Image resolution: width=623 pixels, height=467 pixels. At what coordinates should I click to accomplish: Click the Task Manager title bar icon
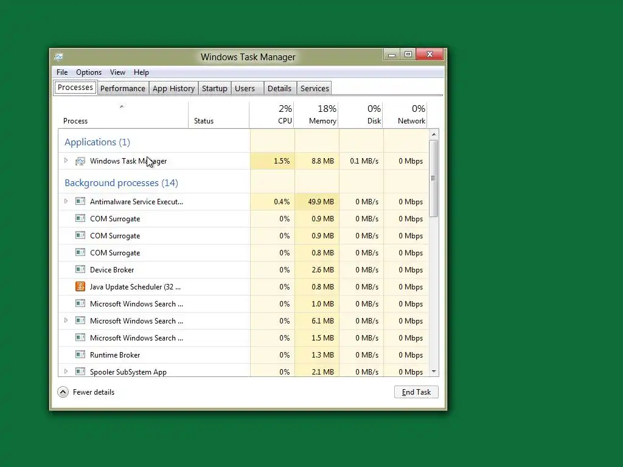point(58,57)
